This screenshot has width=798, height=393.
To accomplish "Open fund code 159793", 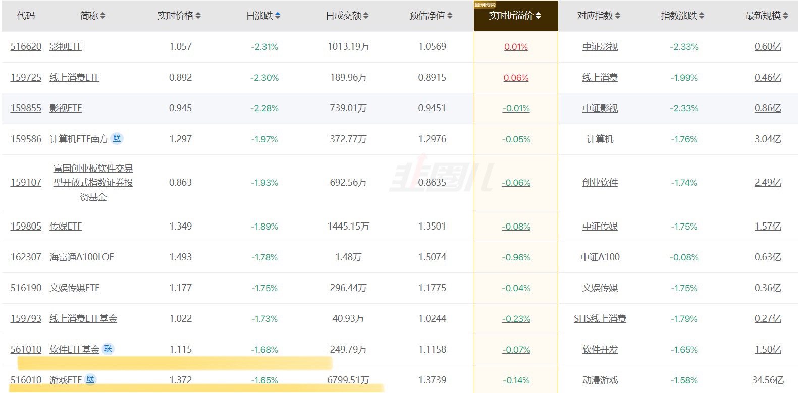I will click(x=26, y=319).
